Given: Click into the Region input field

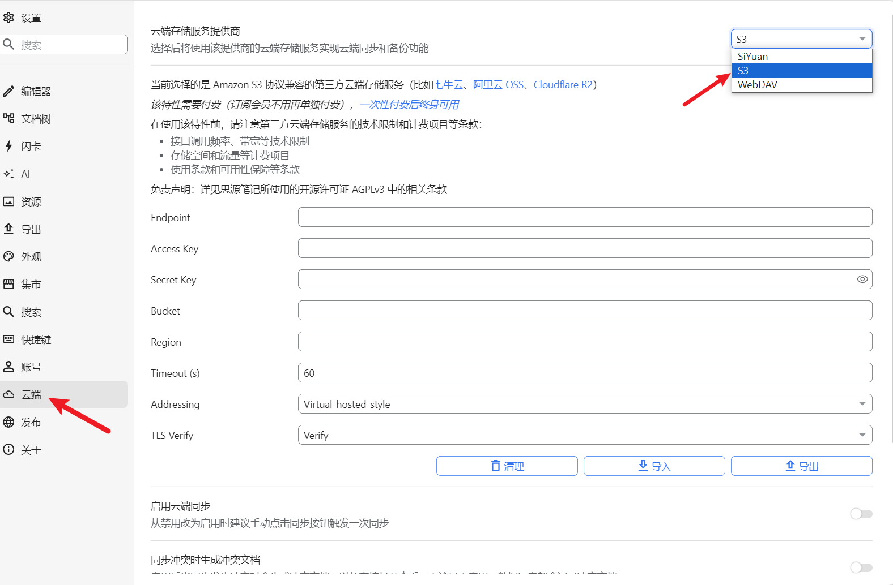Looking at the screenshot, I should click(x=585, y=342).
